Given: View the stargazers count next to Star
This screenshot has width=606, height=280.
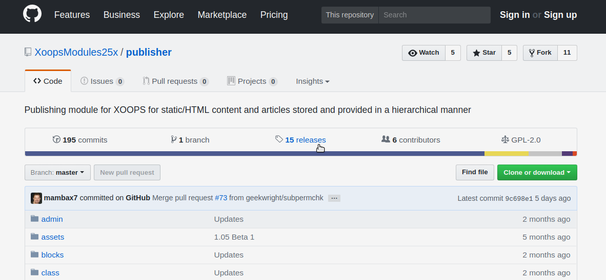Looking at the screenshot, I should [510, 53].
